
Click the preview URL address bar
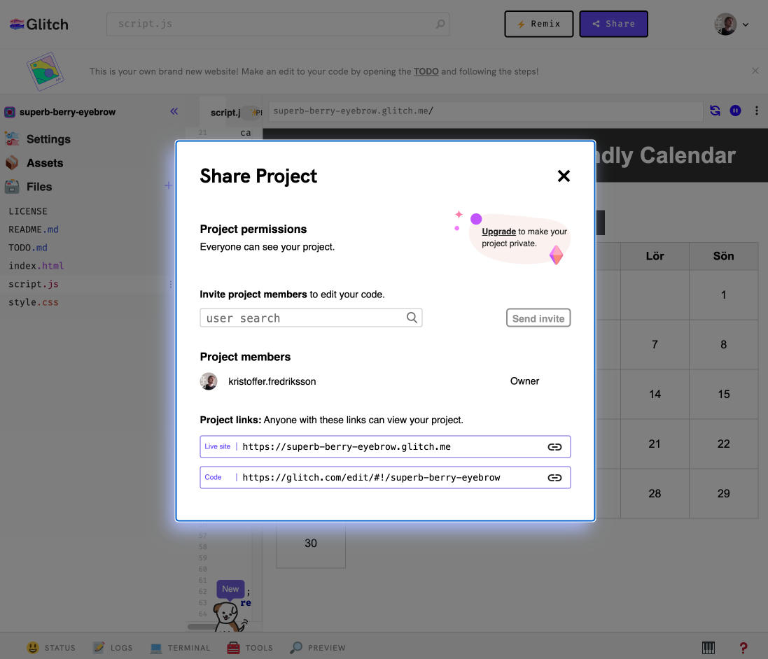point(485,111)
